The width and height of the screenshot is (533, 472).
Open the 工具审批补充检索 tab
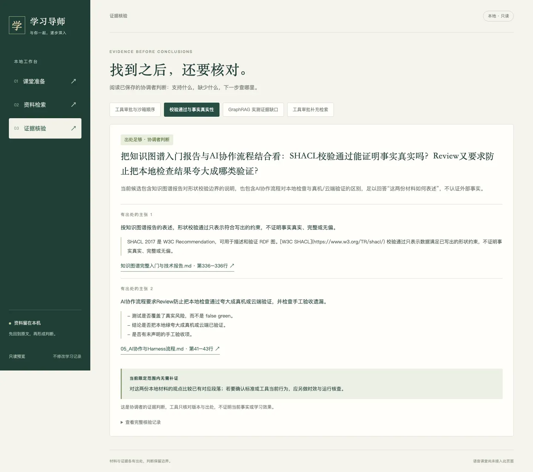tap(311, 110)
